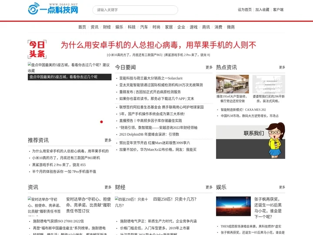Open sub-headline 小米10真的方了
313x235 pixels.
coord(135,55)
